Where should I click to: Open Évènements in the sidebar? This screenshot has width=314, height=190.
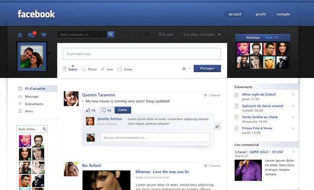tap(34, 104)
